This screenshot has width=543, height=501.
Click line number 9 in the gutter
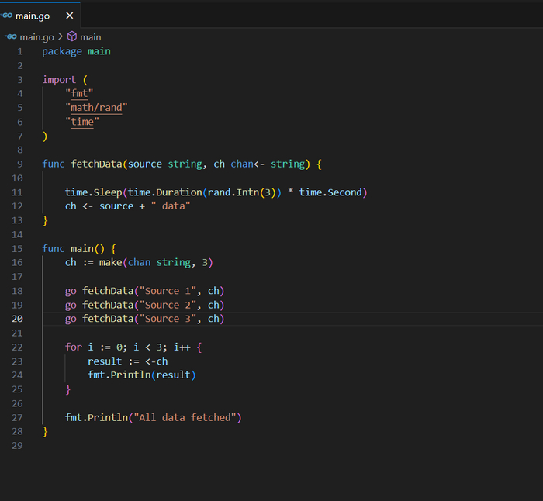[19, 164]
